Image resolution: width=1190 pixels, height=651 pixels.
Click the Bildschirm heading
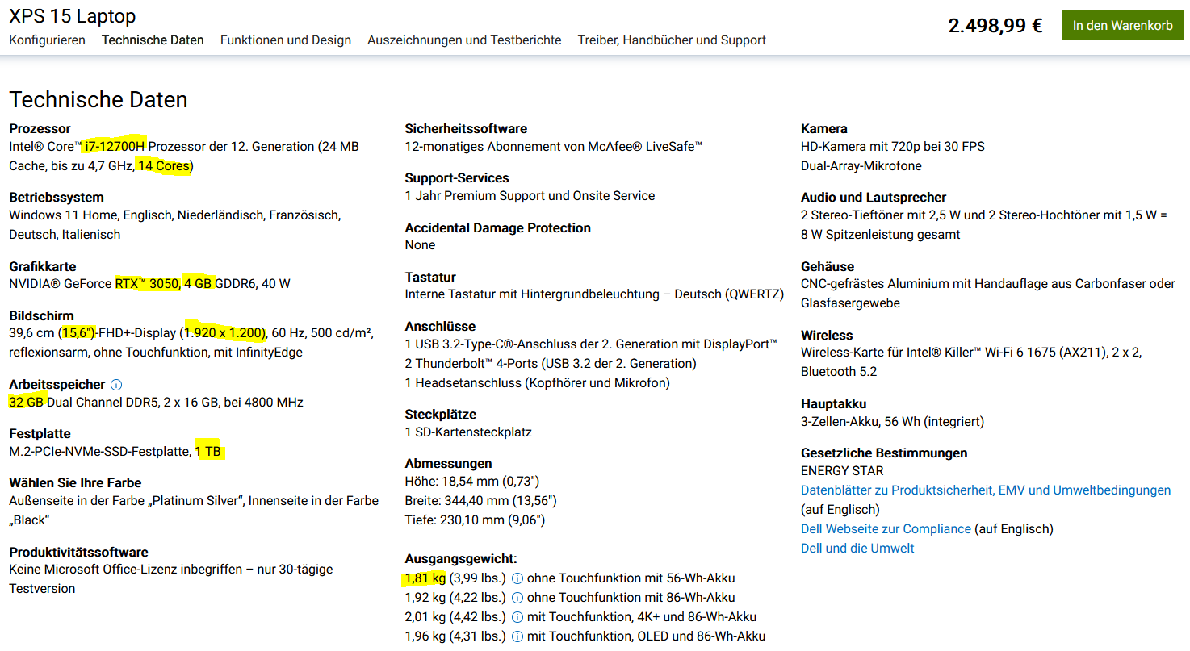(41, 315)
